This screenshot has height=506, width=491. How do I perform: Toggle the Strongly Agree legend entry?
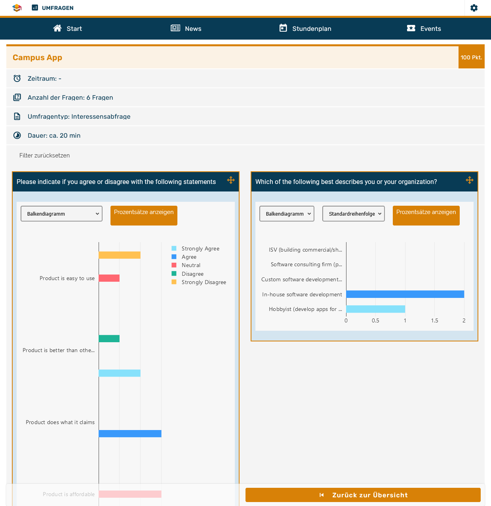pyautogui.click(x=174, y=248)
